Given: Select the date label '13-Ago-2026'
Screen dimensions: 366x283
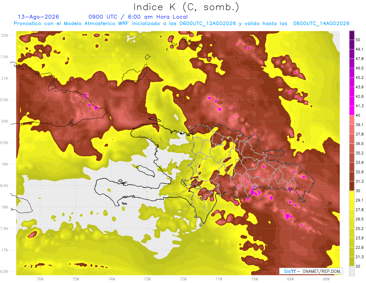Looking at the screenshot, I should coord(38,17).
